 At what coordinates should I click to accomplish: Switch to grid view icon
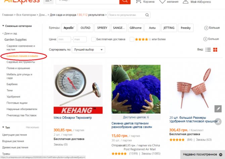215,50
